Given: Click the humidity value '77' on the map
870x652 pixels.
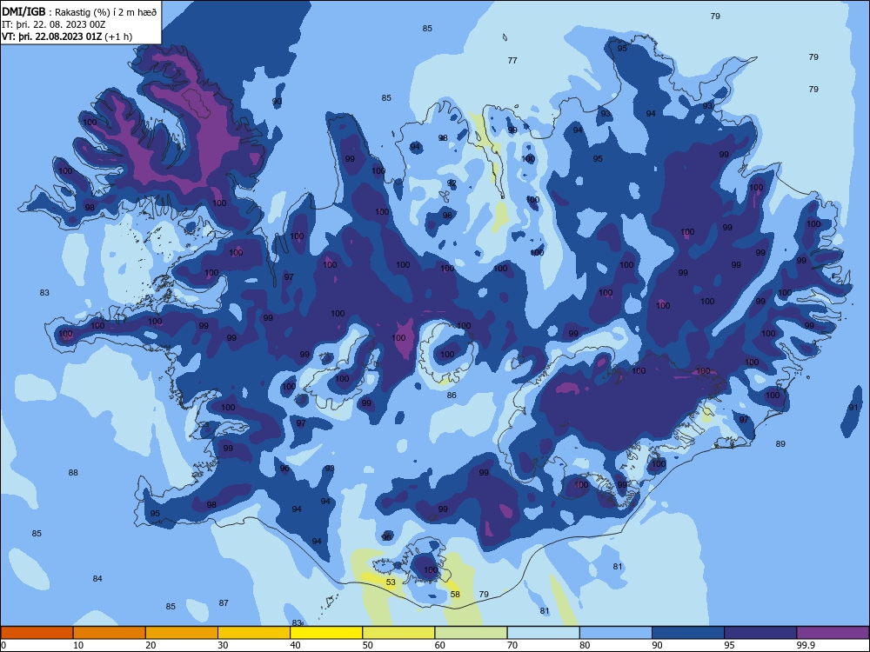Looking at the screenshot, I should tap(512, 61).
